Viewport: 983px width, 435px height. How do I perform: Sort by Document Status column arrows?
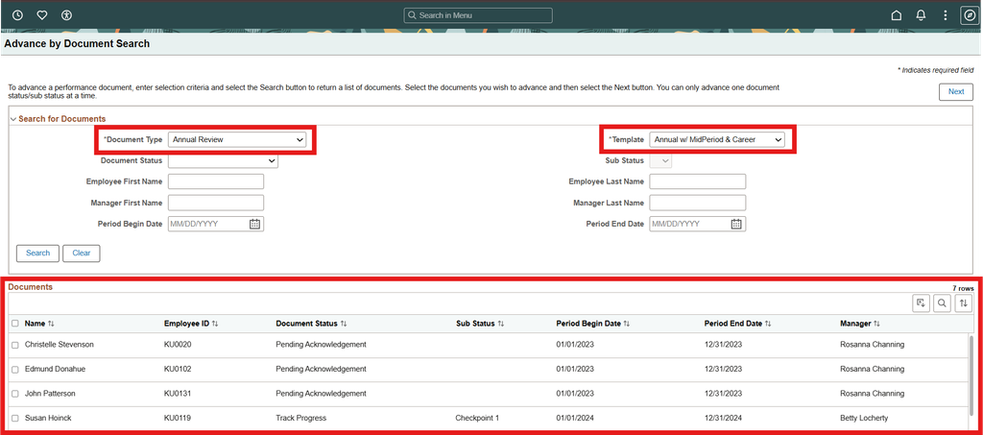tap(344, 324)
